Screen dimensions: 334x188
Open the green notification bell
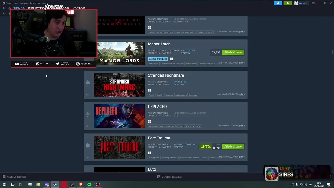click(x=288, y=3)
